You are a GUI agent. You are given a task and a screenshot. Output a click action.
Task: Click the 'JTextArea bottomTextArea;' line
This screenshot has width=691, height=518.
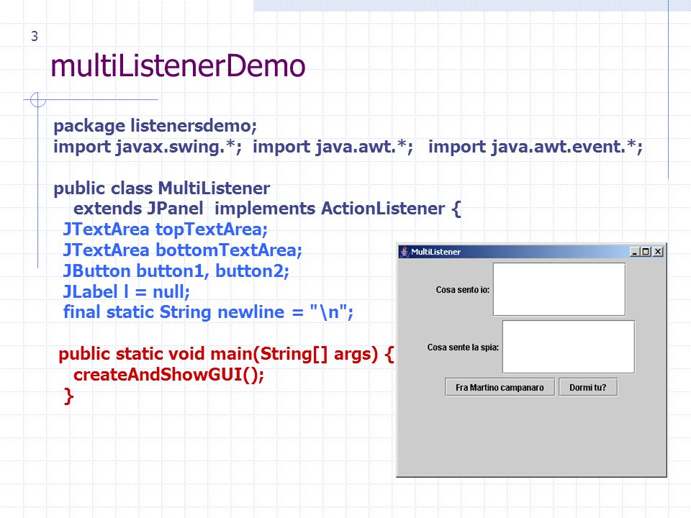point(182,250)
